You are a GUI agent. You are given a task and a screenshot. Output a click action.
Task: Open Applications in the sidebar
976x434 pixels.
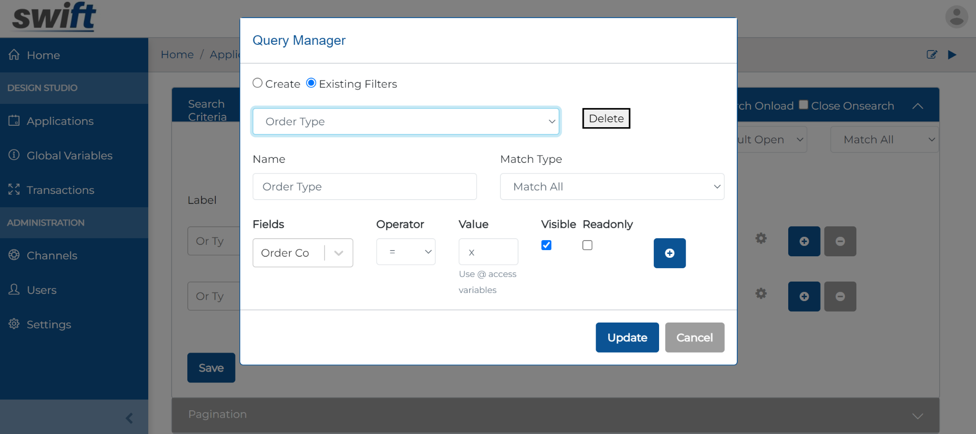[x=60, y=121]
